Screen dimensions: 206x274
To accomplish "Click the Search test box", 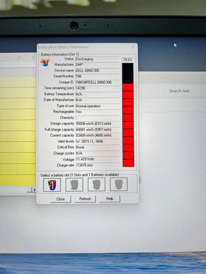I will tap(179, 91).
